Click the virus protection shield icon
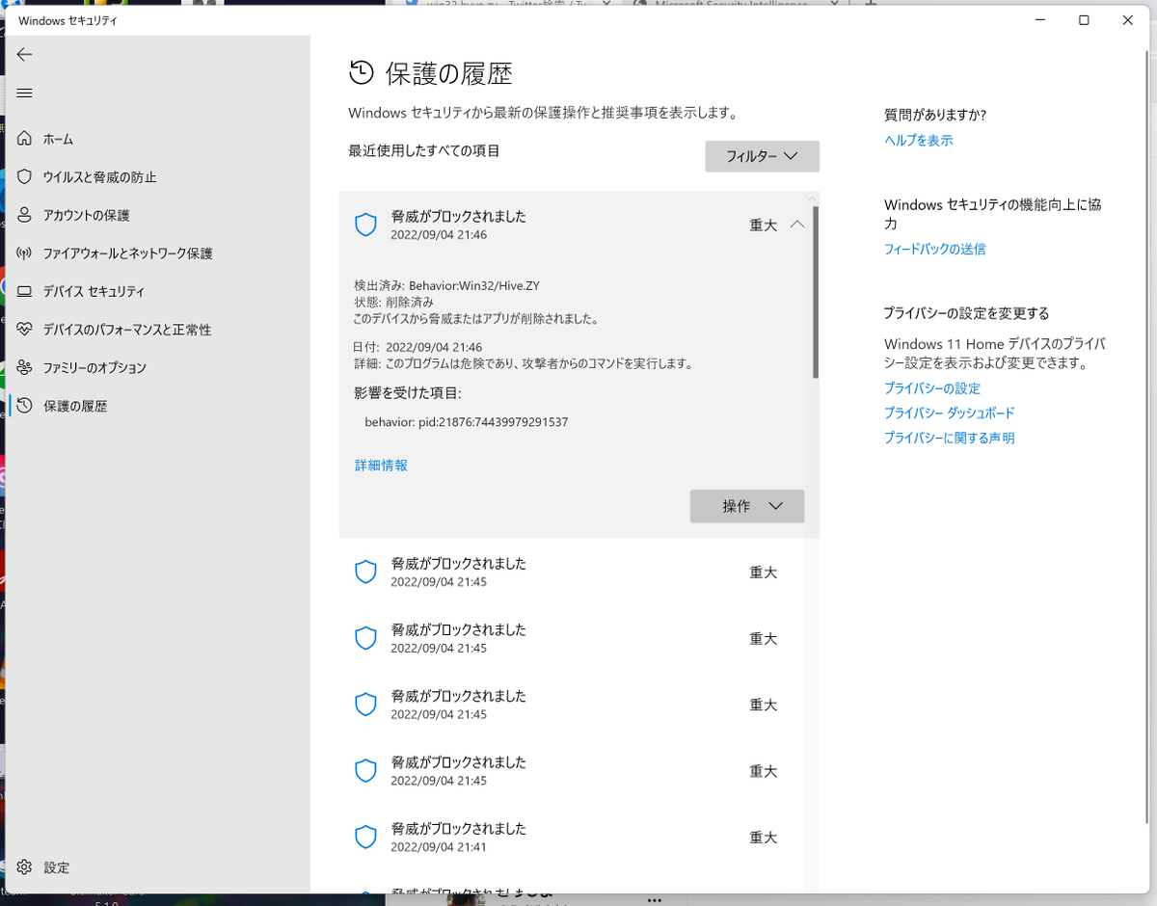 coord(25,177)
